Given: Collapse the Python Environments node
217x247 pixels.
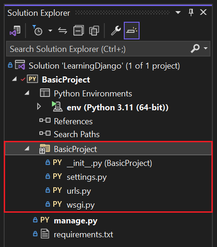Looking at the screenshot, I should pos(27,93).
